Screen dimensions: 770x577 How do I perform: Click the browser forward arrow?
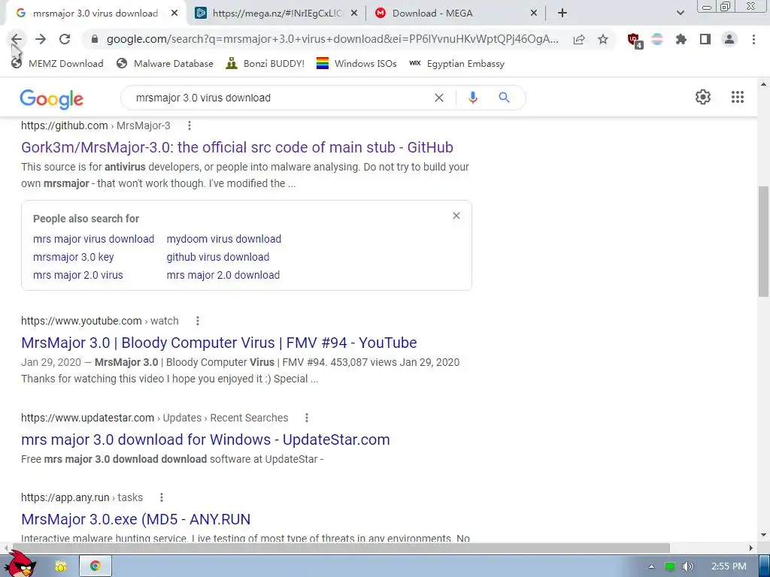tap(41, 39)
